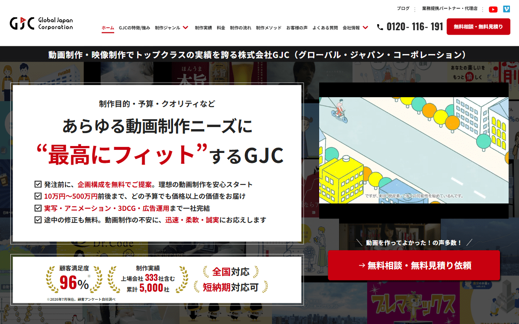The width and height of the screenshot is (519, 324).
Task: Click the checkmark beside 発注前に、企画構成を無料でご提案
Action: click(x=38, y=184)
